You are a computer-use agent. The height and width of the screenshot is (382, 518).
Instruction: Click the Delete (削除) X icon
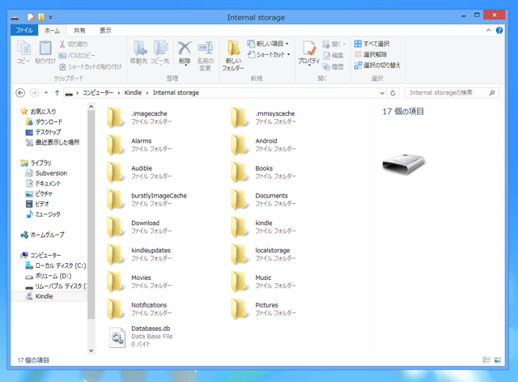pyautogui.click(x=185, y=53)
